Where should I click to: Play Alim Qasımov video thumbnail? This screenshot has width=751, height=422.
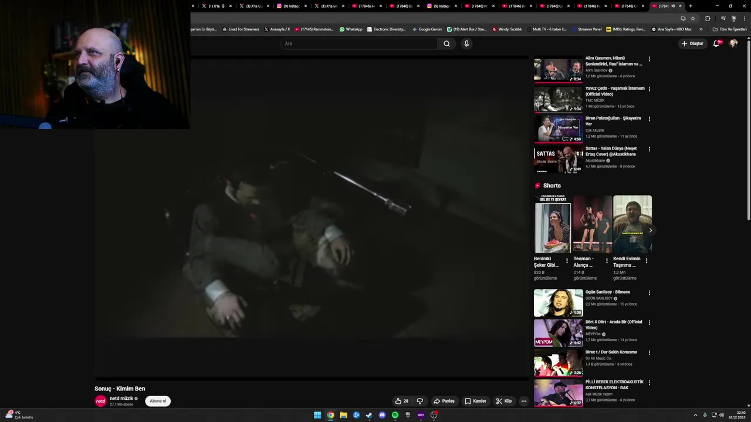[558, 70]
